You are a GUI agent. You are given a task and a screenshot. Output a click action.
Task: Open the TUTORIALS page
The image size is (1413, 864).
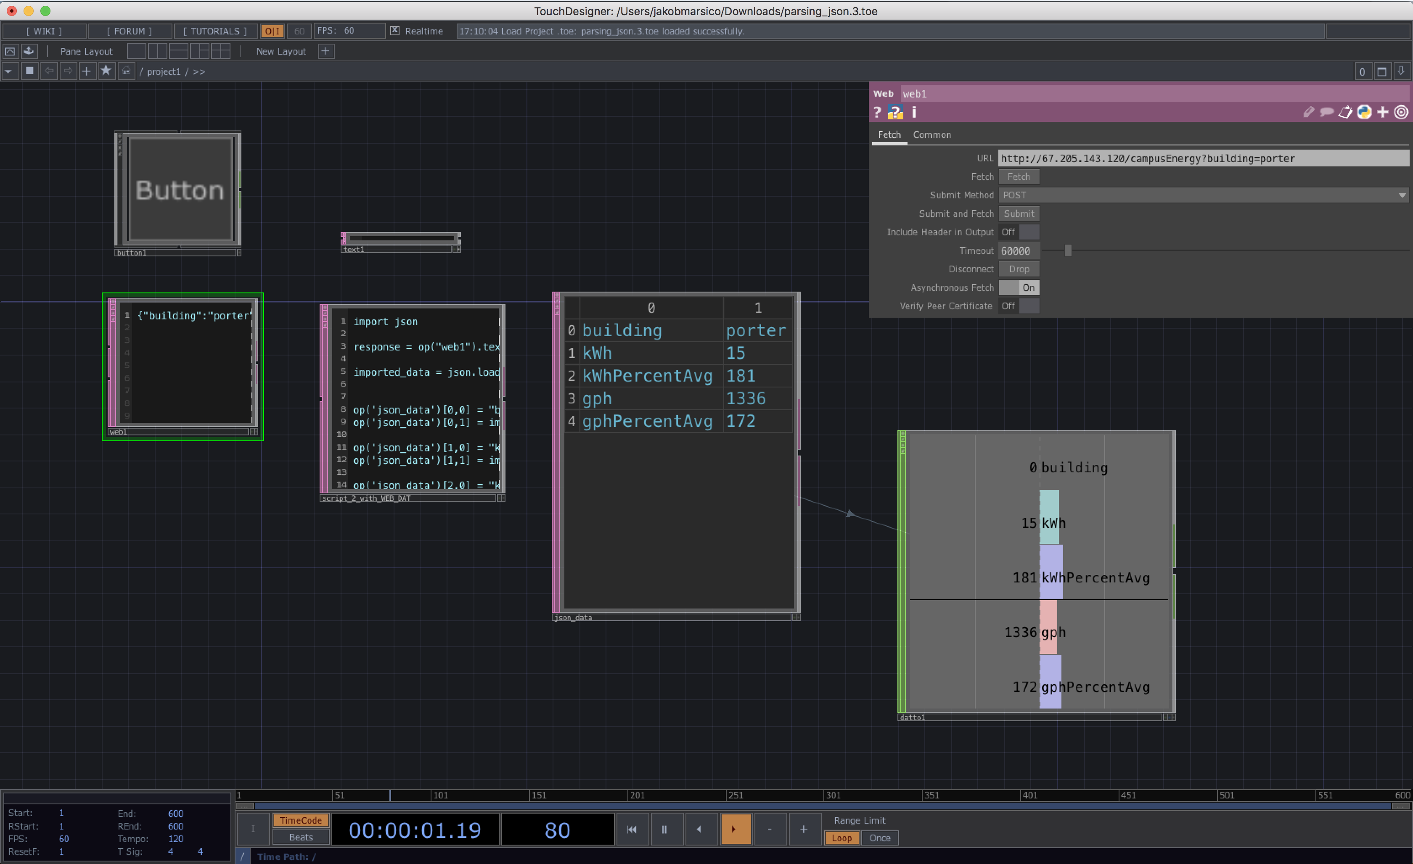pos(214,31)
